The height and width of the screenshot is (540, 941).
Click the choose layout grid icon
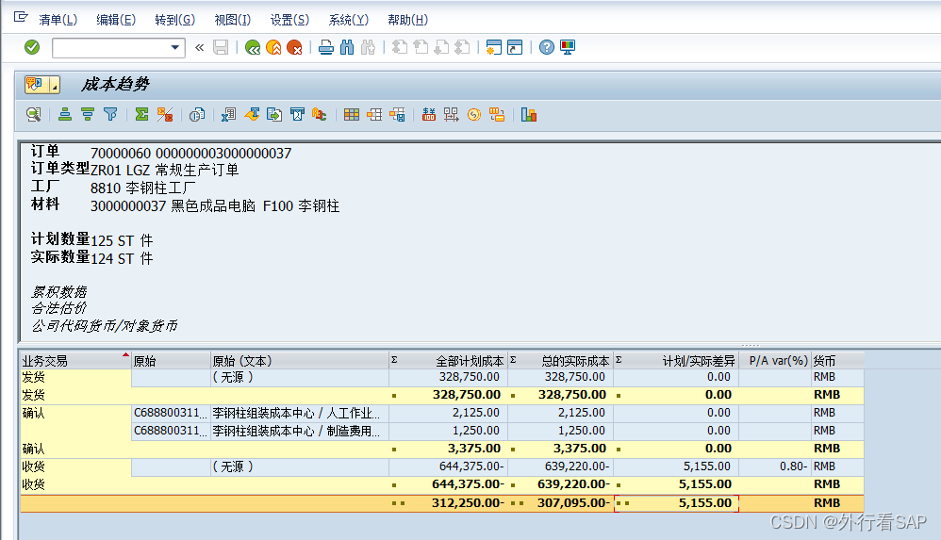(x=352, y=115)
